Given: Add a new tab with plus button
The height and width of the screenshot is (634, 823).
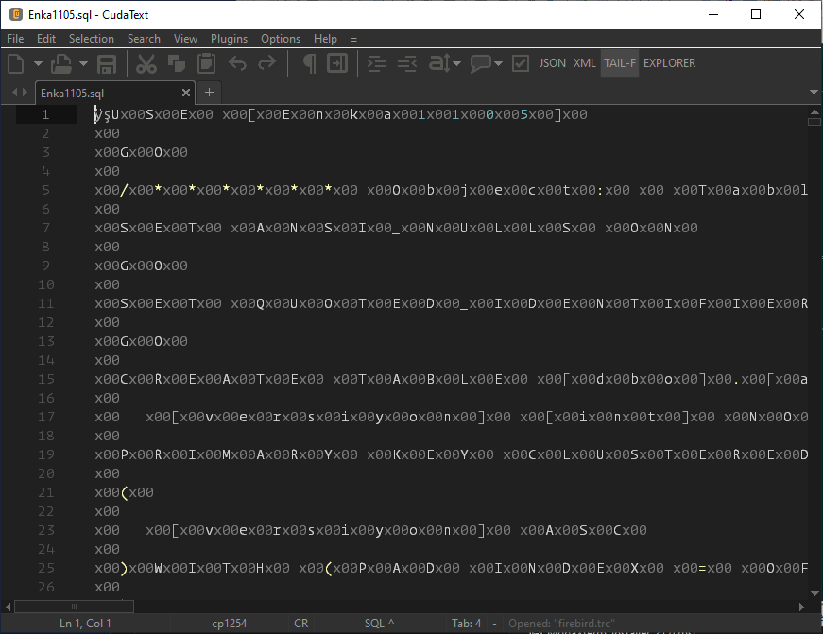Looking at the screenshot, I should click(x=209, y=93).
